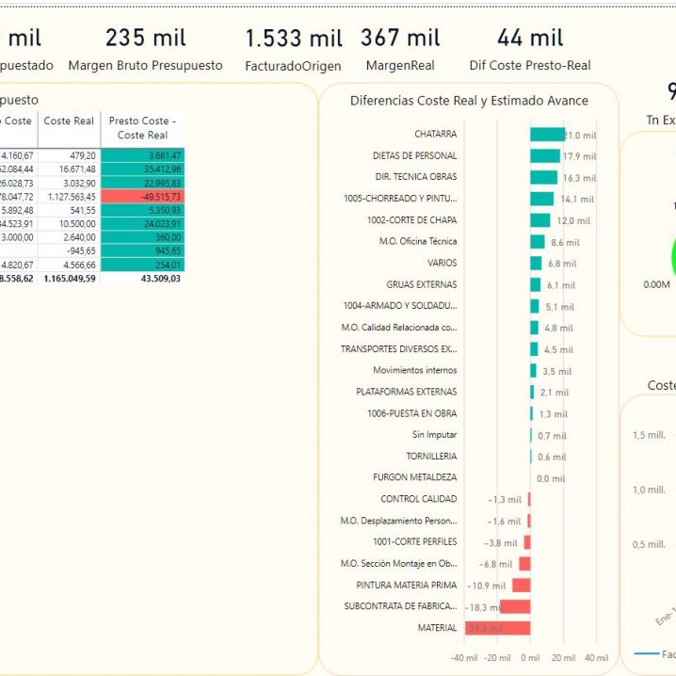Click the DIR. TECNICA OBRAS bar
Screen dimensions: 676x676
pos(543,178)
